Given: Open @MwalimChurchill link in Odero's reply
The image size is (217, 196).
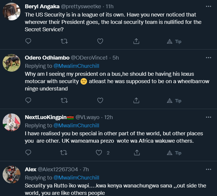Looking at the screenshot, I should (x=76, y=66).
